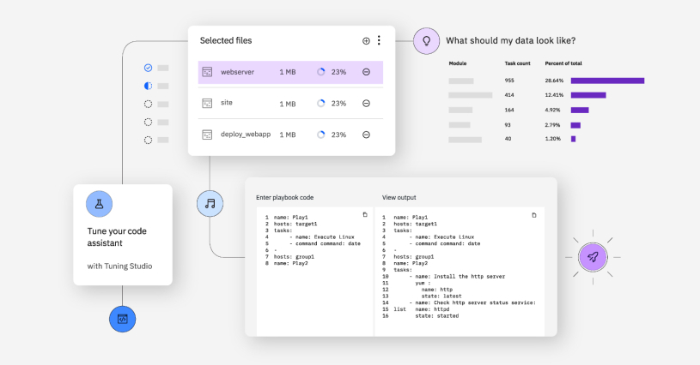
Task: Click the blue code icon below the card
Action: coord(123,319)
